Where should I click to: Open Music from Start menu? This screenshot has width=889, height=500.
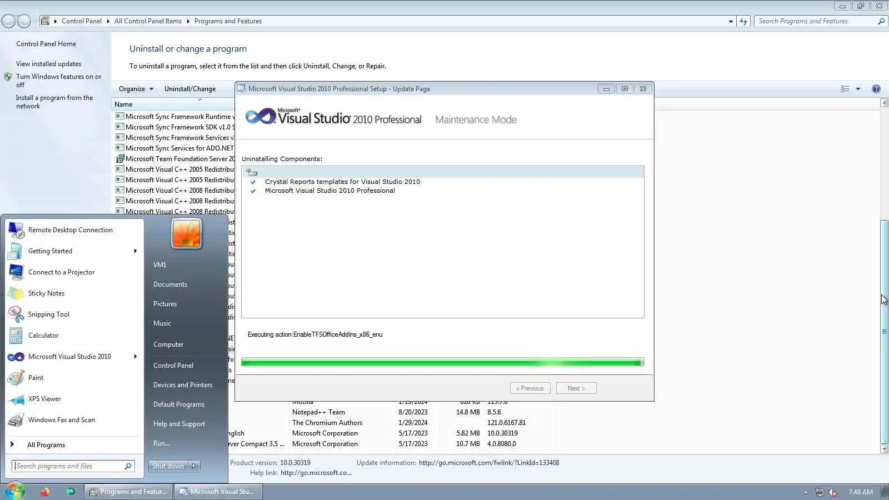[162, 323]
